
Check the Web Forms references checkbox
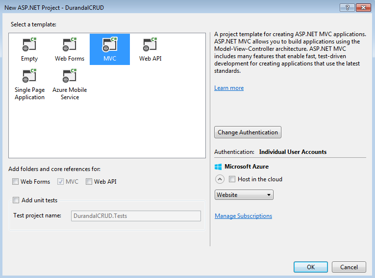tap(15, 182)
